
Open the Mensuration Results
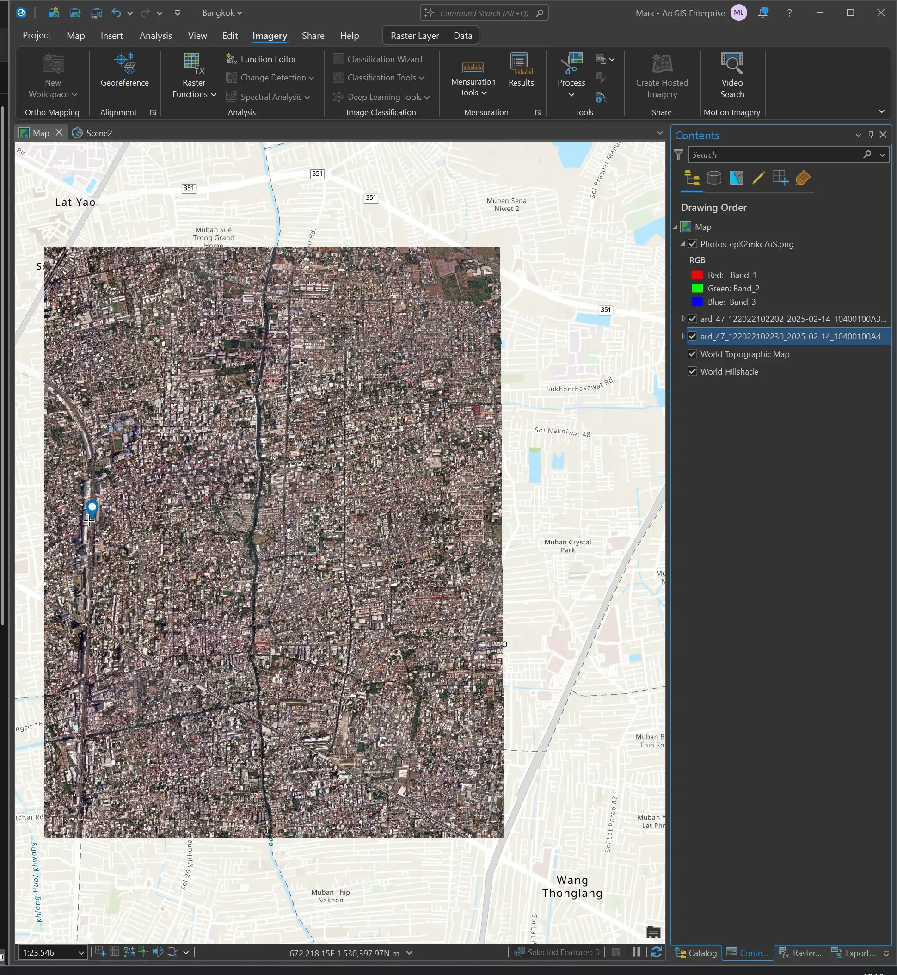521,71
